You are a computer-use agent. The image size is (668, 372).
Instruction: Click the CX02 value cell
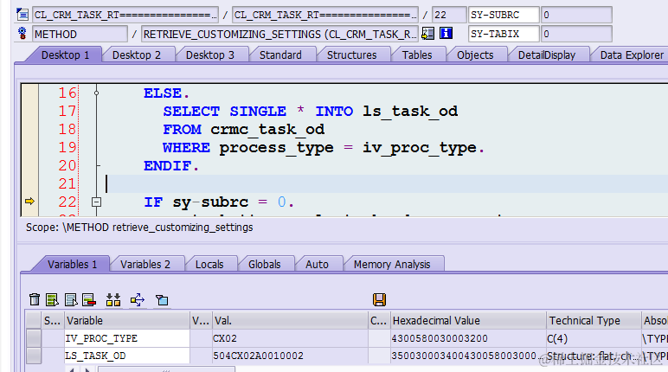[290, 338]
